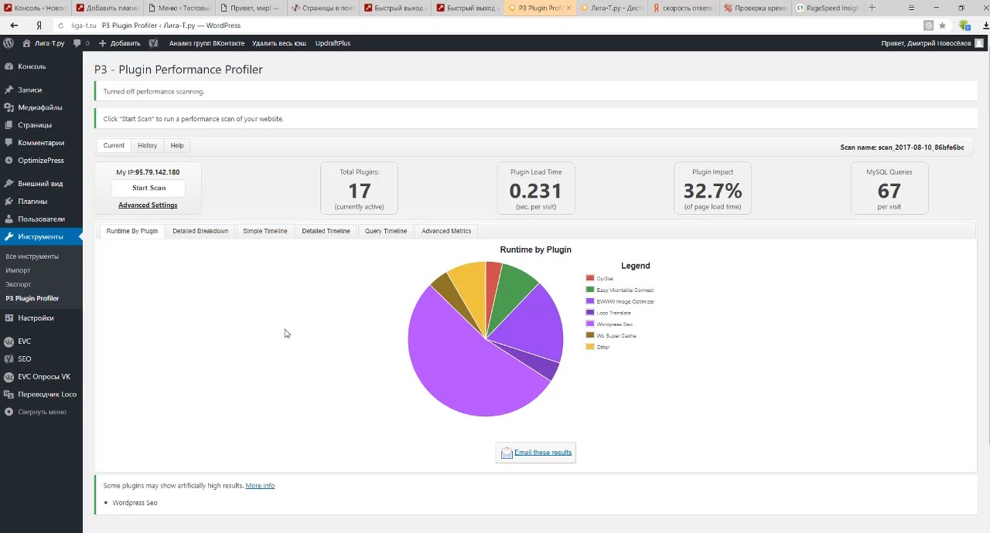Open comments bubble in admin bar
This screenshot has width=990, height=533.
pyautogui.click(x=77, y=43)
